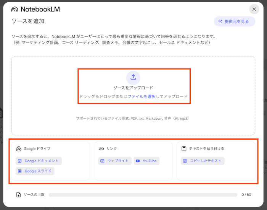The image size is (267, 210).
Task: Click the Google ドライブ label
Action: click(37, 148)
